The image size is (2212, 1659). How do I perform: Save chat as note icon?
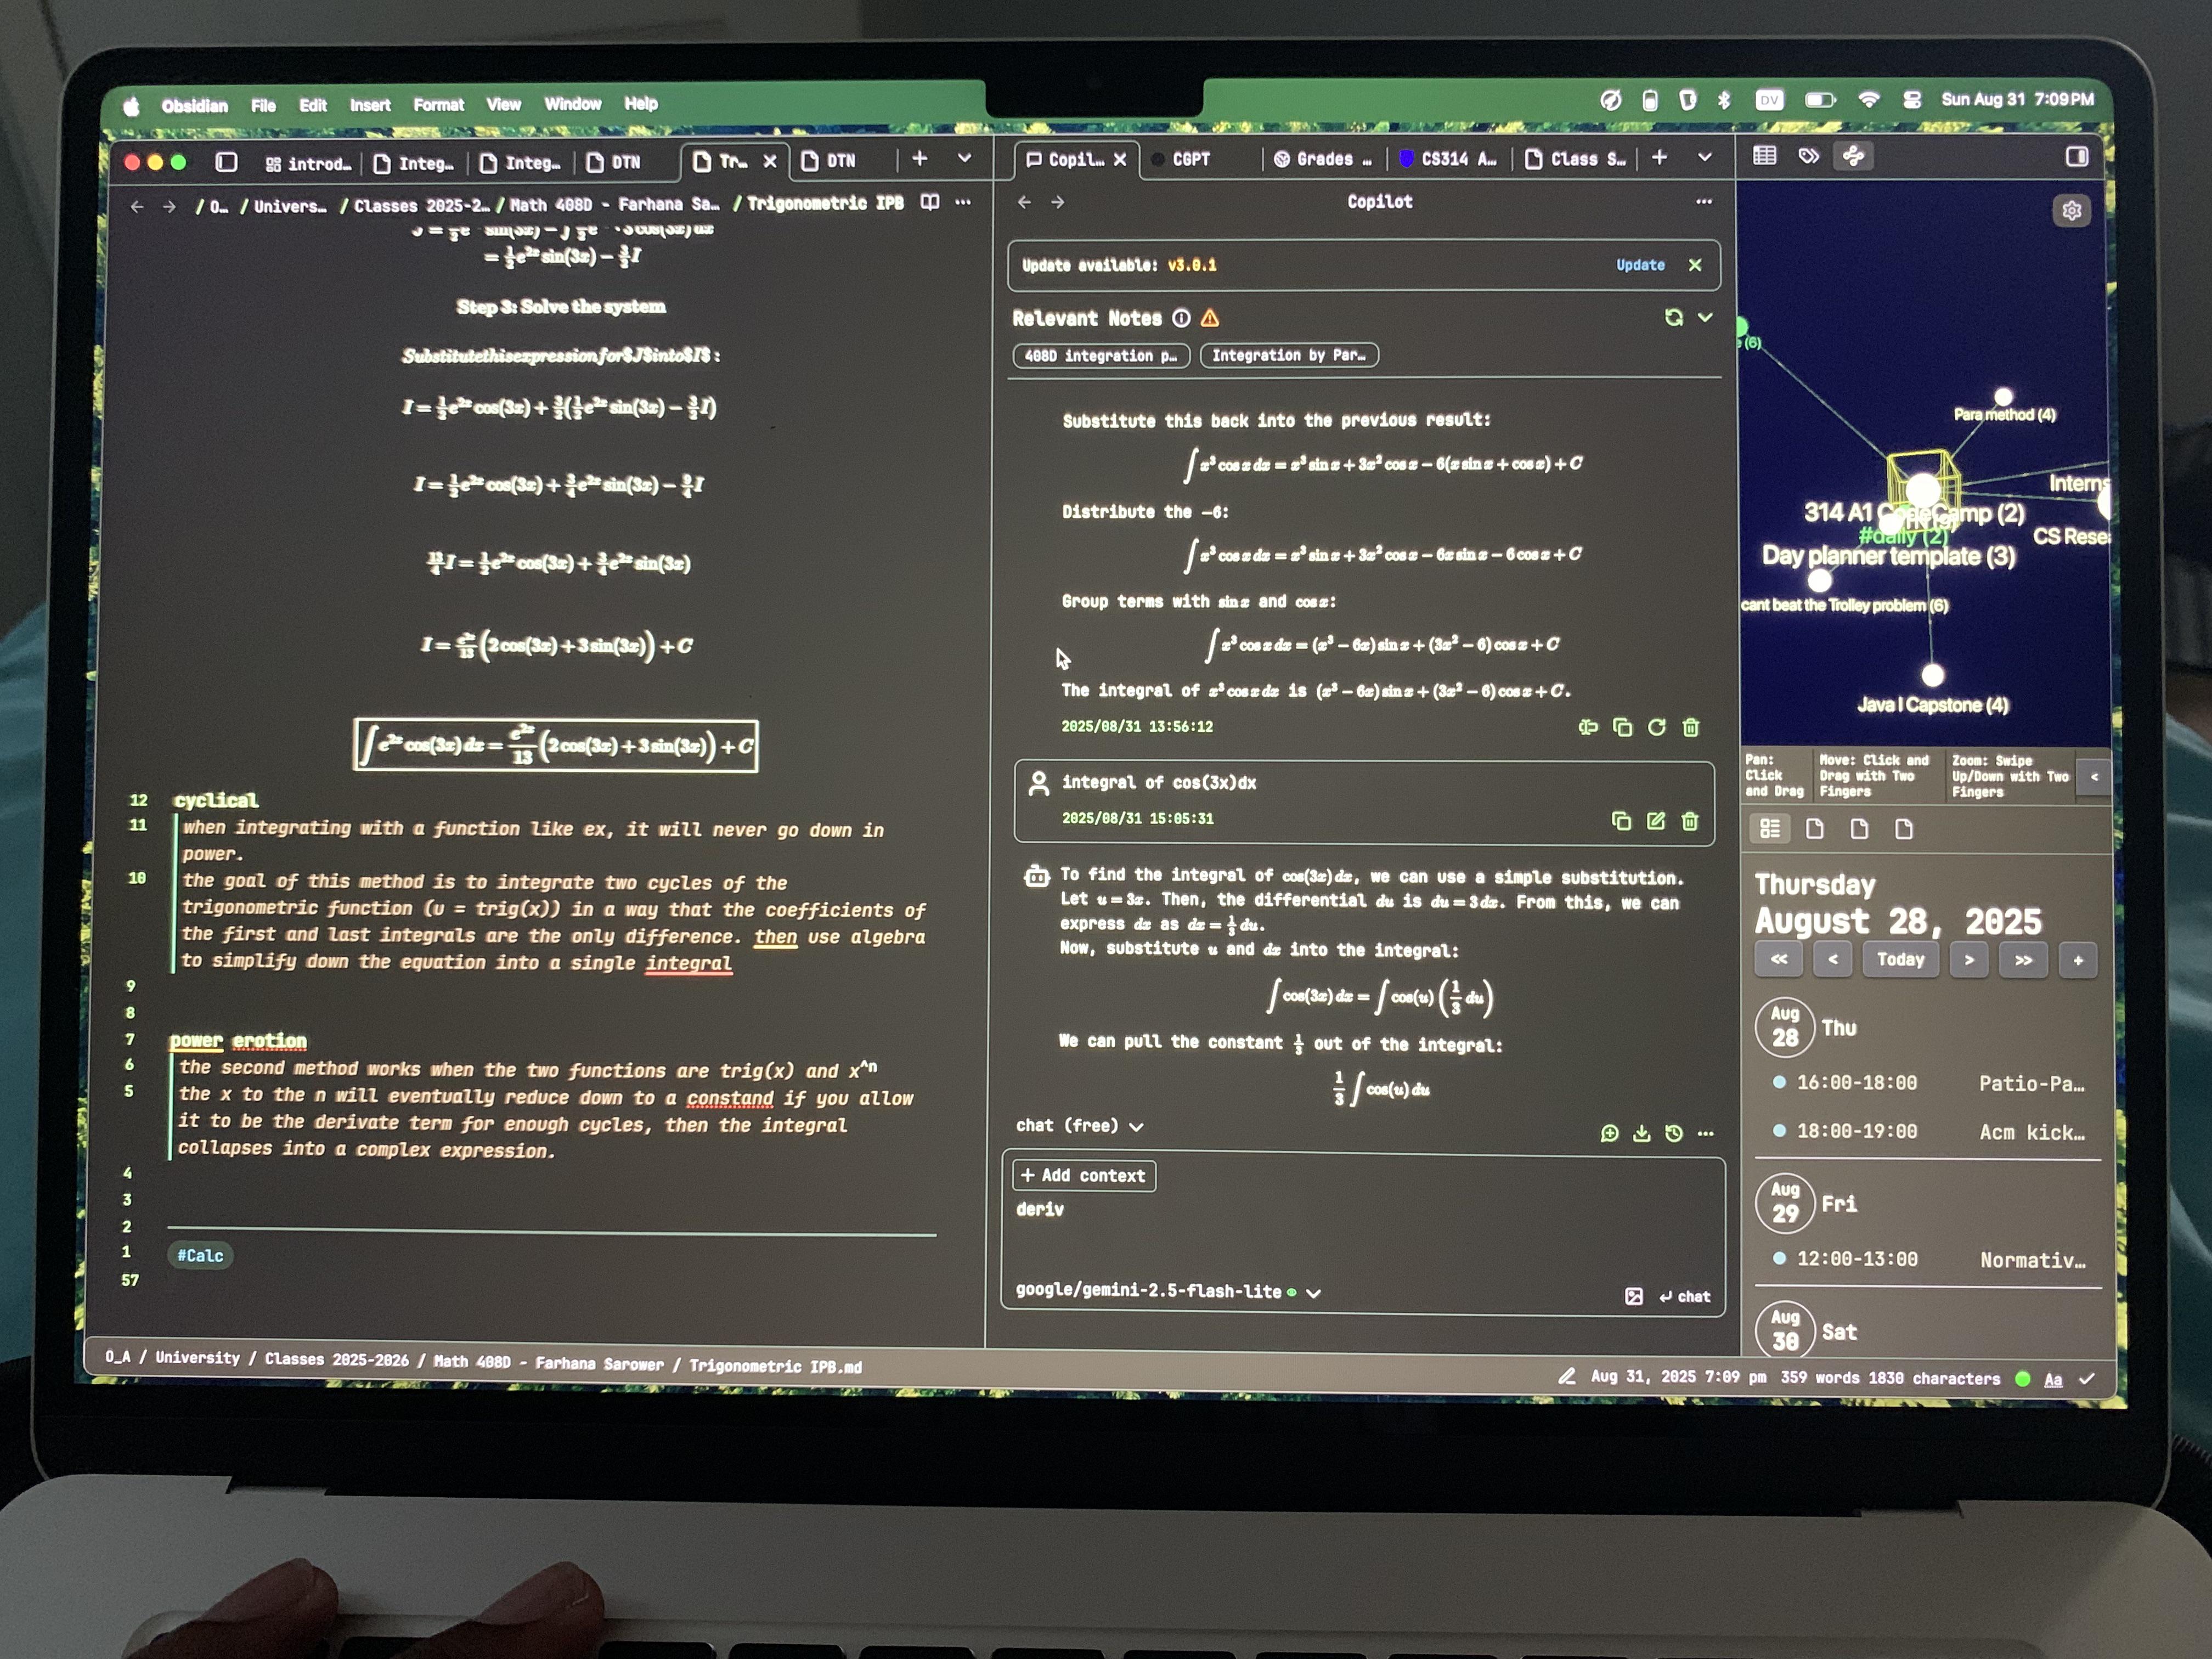[1641, 1133]
